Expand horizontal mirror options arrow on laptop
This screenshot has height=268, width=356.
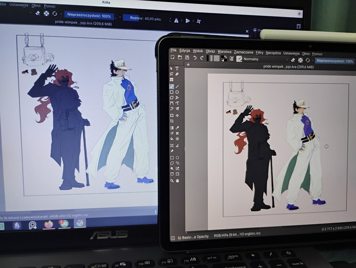click(181, 21)
